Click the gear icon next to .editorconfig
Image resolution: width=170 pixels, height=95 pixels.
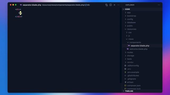pyautogui.click(x=125, y=66)
